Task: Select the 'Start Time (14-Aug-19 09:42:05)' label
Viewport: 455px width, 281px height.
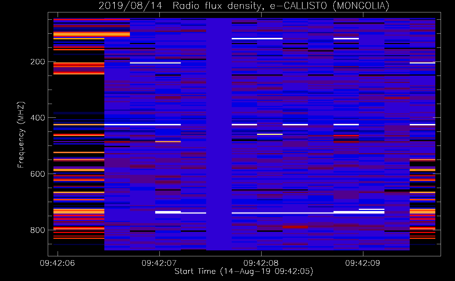Action: (x=244, y=271)
